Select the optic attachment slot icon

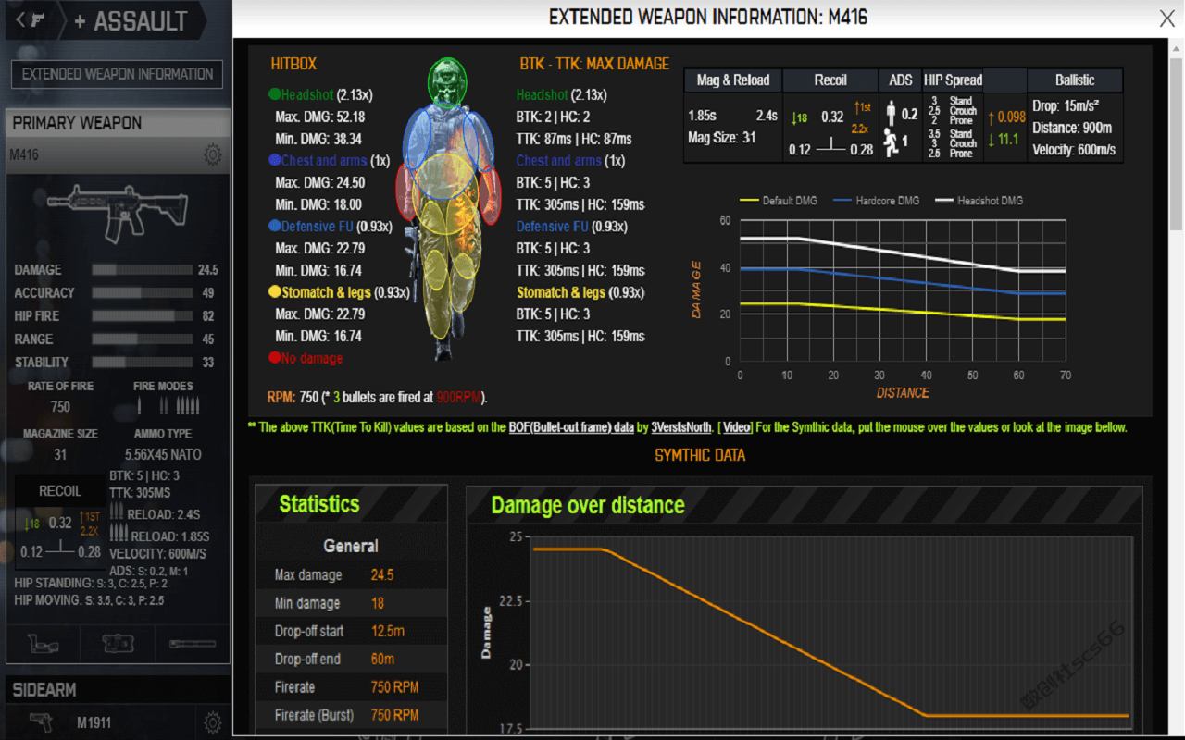pyautogui.click(x=44, y=643)
